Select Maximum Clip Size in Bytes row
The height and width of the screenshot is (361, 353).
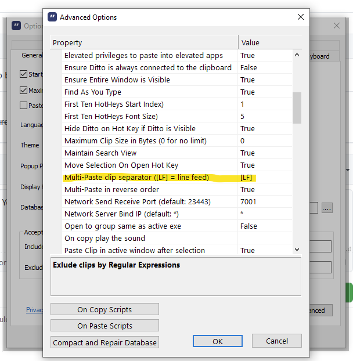[x=177, y=141]
